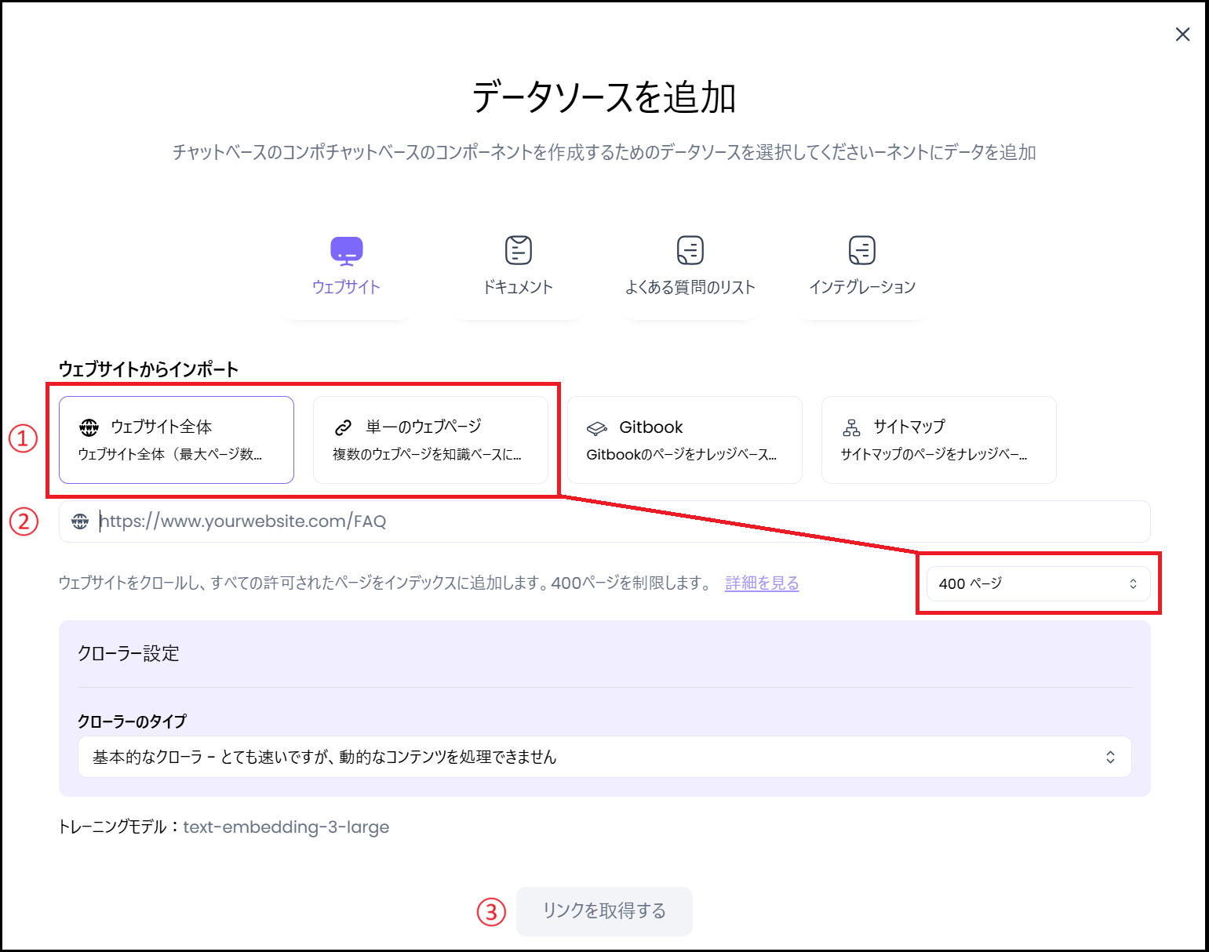Viewport: 1209px width, 952px height.
Task: Open the 400 ページ page limit dropdown
Action: coord(1037,583)
